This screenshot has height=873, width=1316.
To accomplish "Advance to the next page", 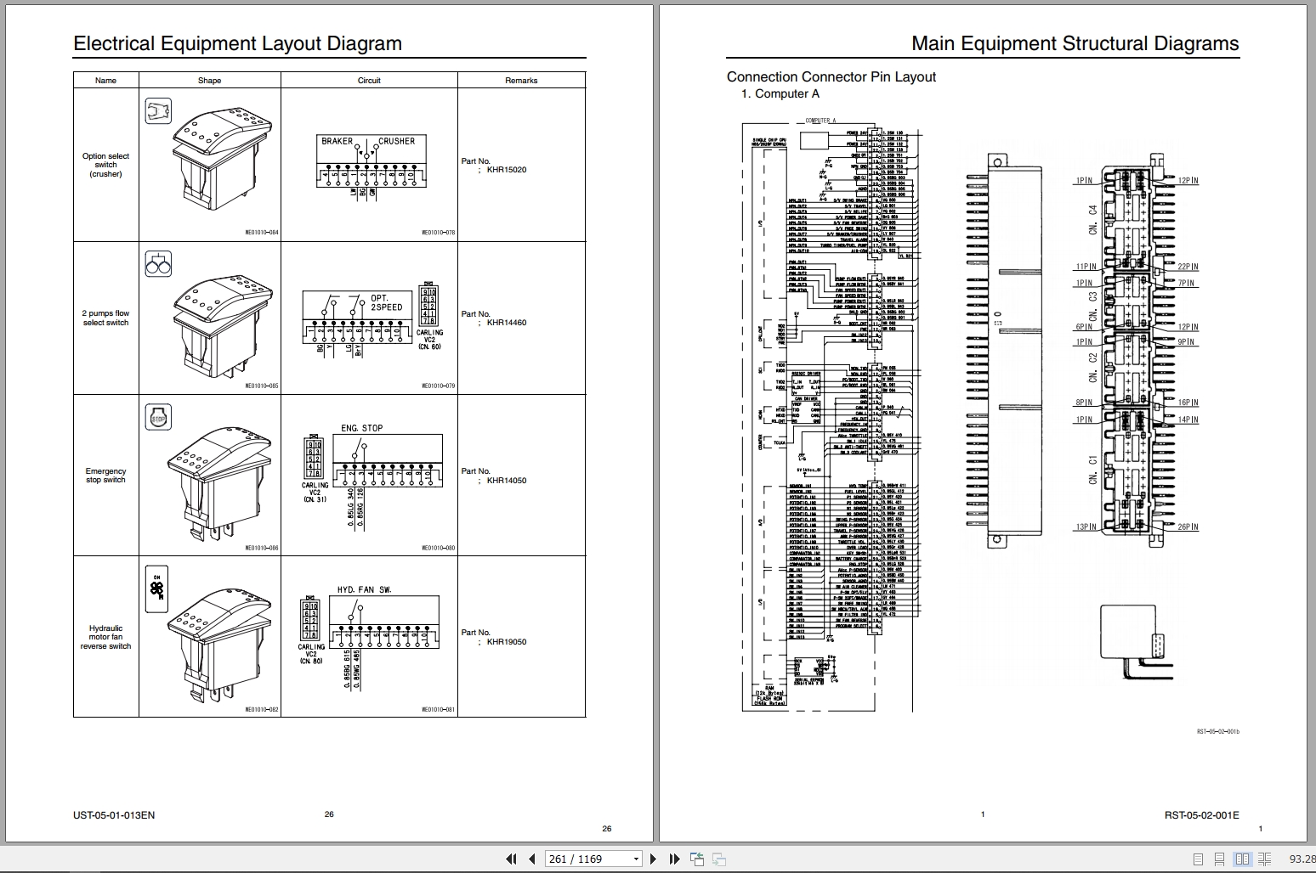I will pos(653,859).
